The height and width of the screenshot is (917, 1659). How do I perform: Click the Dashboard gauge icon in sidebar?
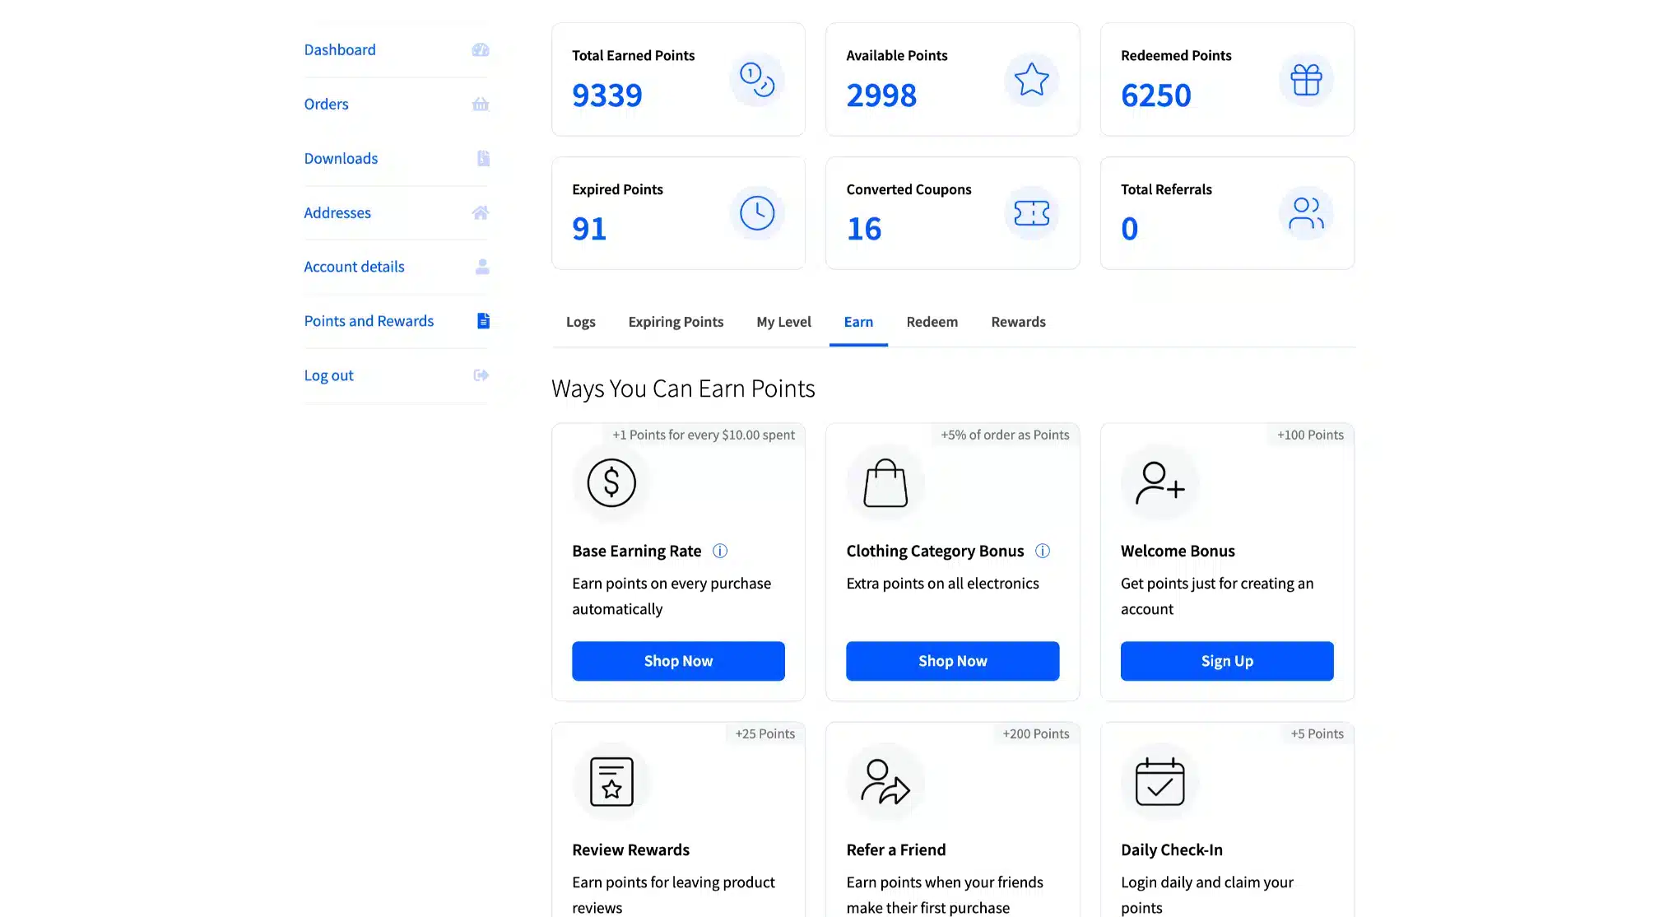pos(481,50)
